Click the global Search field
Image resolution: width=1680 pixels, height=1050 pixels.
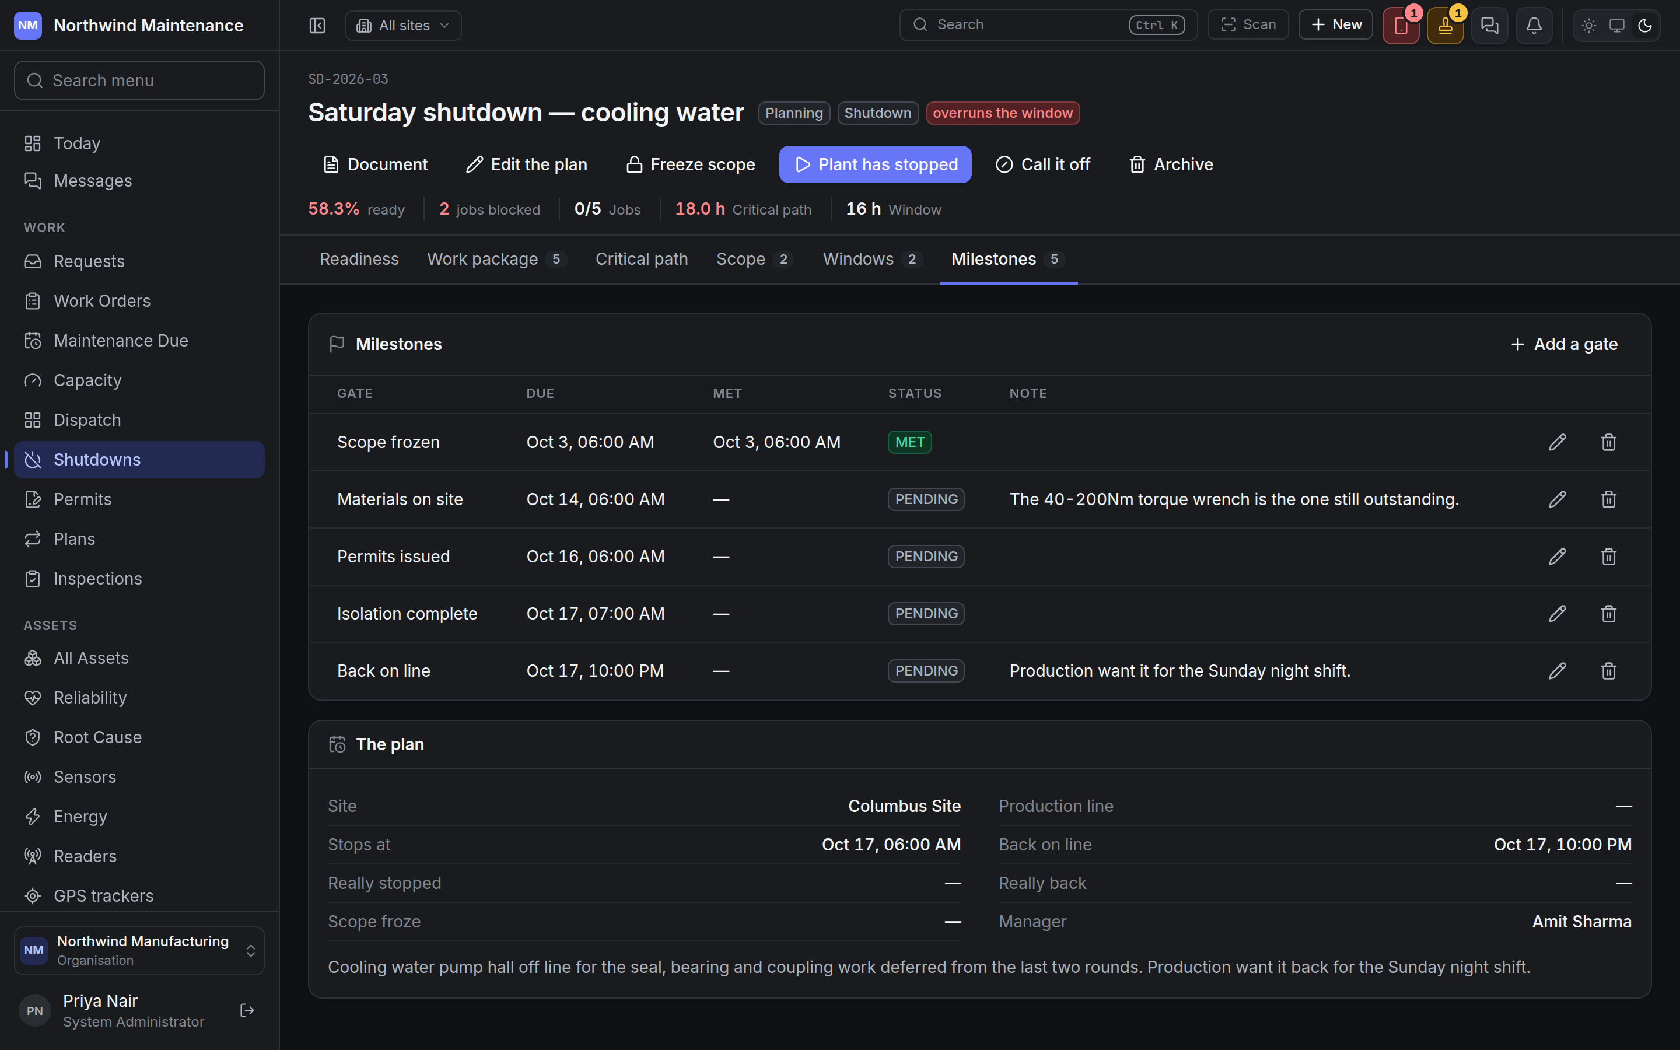pyautogui.click(x=1048, y=25)
